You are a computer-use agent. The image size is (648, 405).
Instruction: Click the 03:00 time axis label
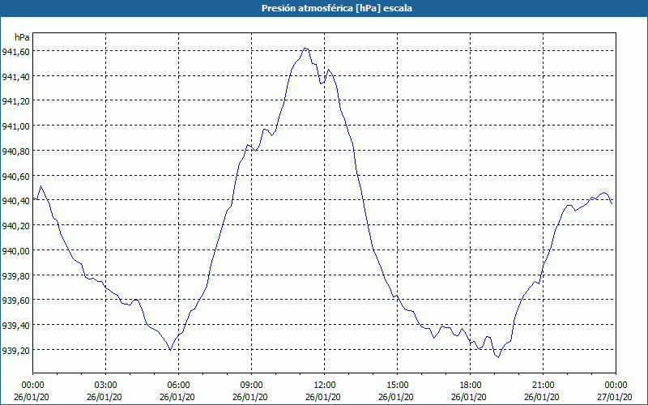point(105,386)
